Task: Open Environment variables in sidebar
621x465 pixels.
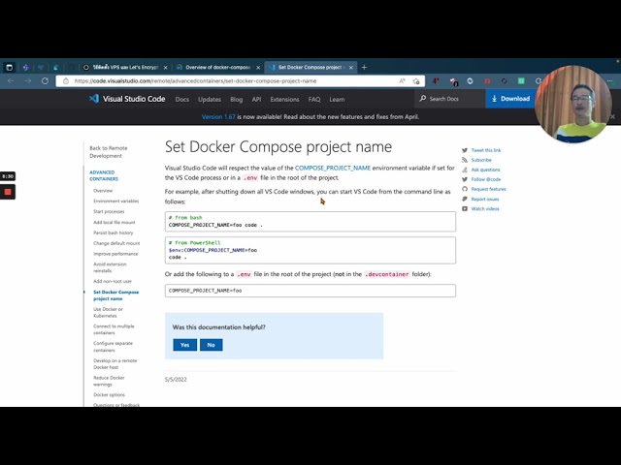Action: pyautogui.click(x=116, y=201)
